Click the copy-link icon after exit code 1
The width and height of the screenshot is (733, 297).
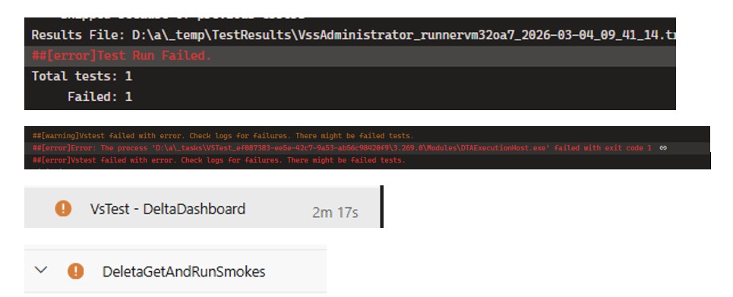coord(662,148)
